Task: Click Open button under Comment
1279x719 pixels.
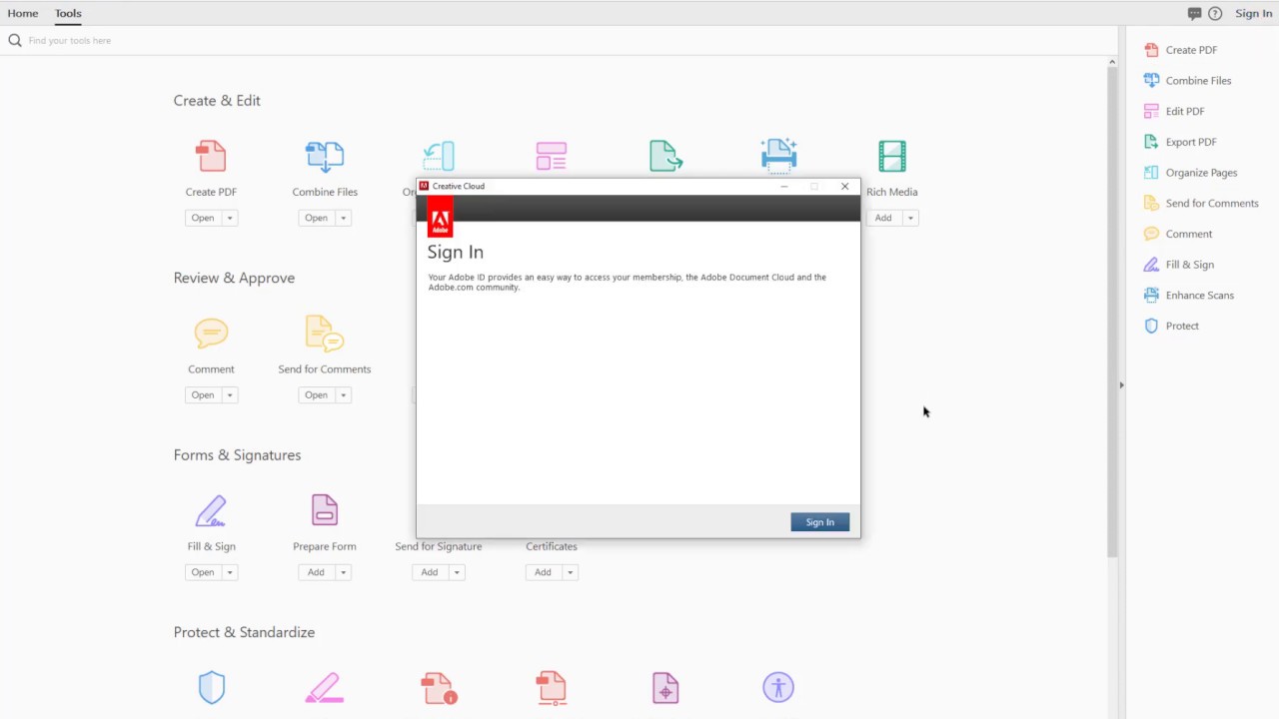Action: [203, 395]
